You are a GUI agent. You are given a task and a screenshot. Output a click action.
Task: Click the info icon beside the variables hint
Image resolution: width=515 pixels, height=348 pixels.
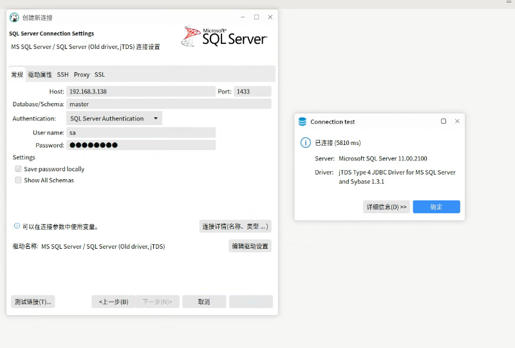pos(17,226)
